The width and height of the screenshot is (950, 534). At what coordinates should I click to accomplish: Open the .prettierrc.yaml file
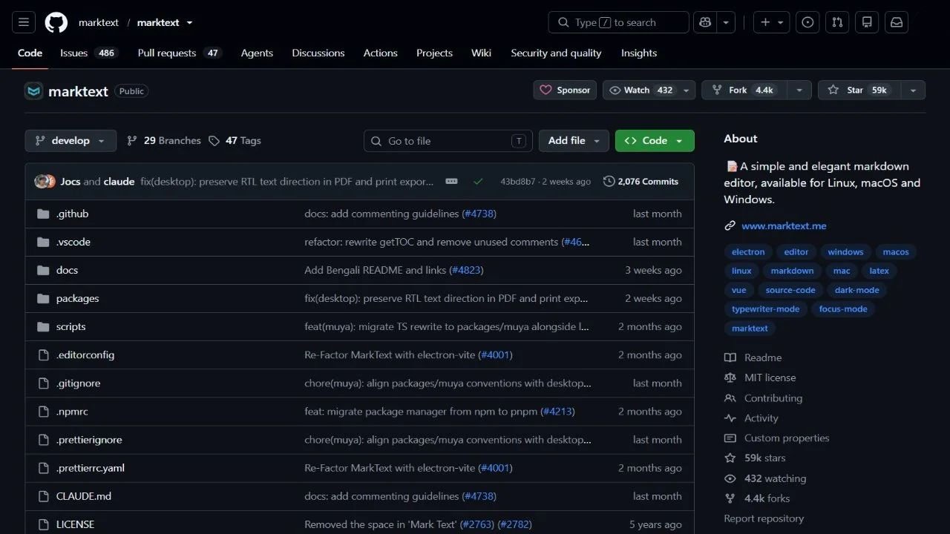pyautogui.click(x=91, y=468)
